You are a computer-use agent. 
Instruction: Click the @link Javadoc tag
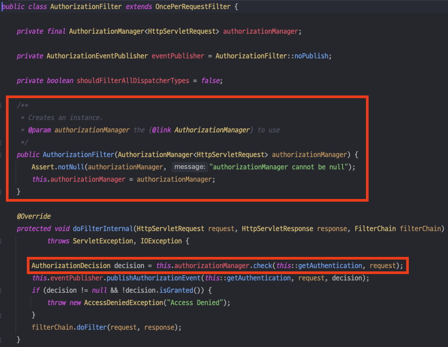pyautogui.click(x=161, y=130)
